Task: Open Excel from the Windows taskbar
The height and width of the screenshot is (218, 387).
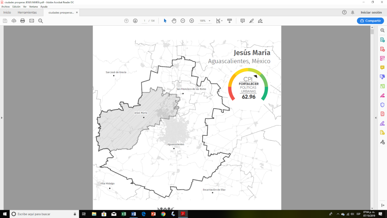Action: tap(124, 214)
